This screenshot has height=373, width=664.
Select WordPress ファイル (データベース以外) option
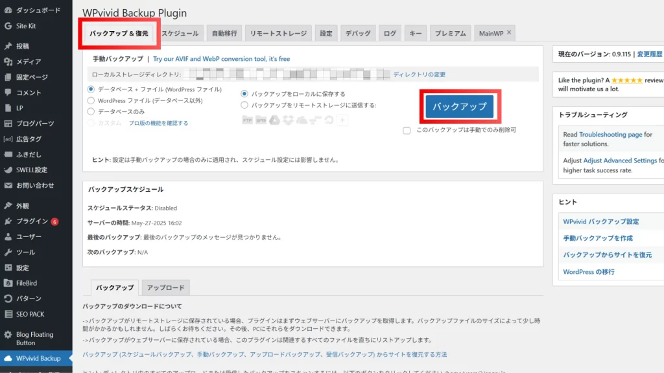click(x=91, y=100)
